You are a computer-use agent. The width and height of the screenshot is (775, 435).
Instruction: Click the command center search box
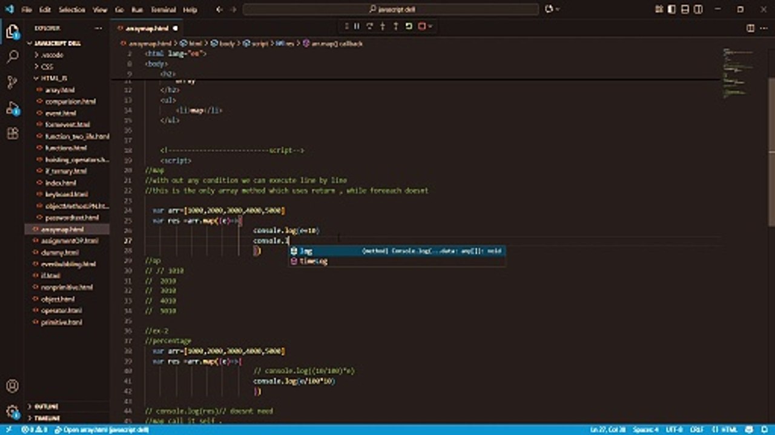(391, 10)
